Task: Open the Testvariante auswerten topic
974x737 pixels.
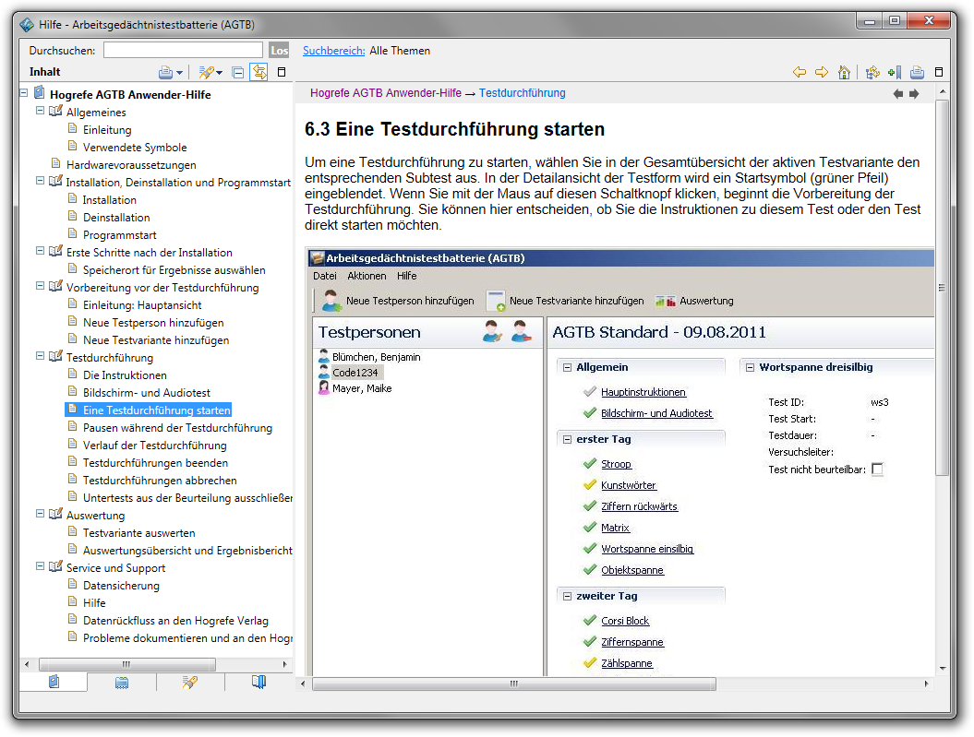Action: (139, 533)
